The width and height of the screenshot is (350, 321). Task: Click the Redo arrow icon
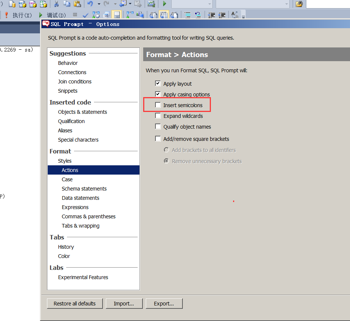point(107,4)
